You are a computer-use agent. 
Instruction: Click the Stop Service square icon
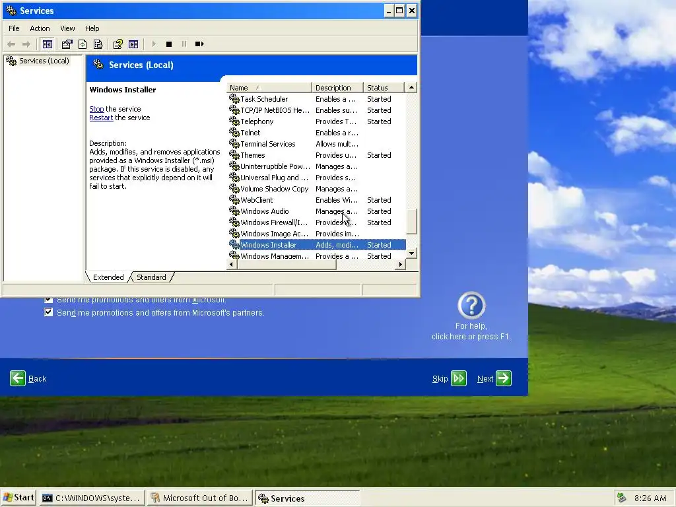click(169, 44)
